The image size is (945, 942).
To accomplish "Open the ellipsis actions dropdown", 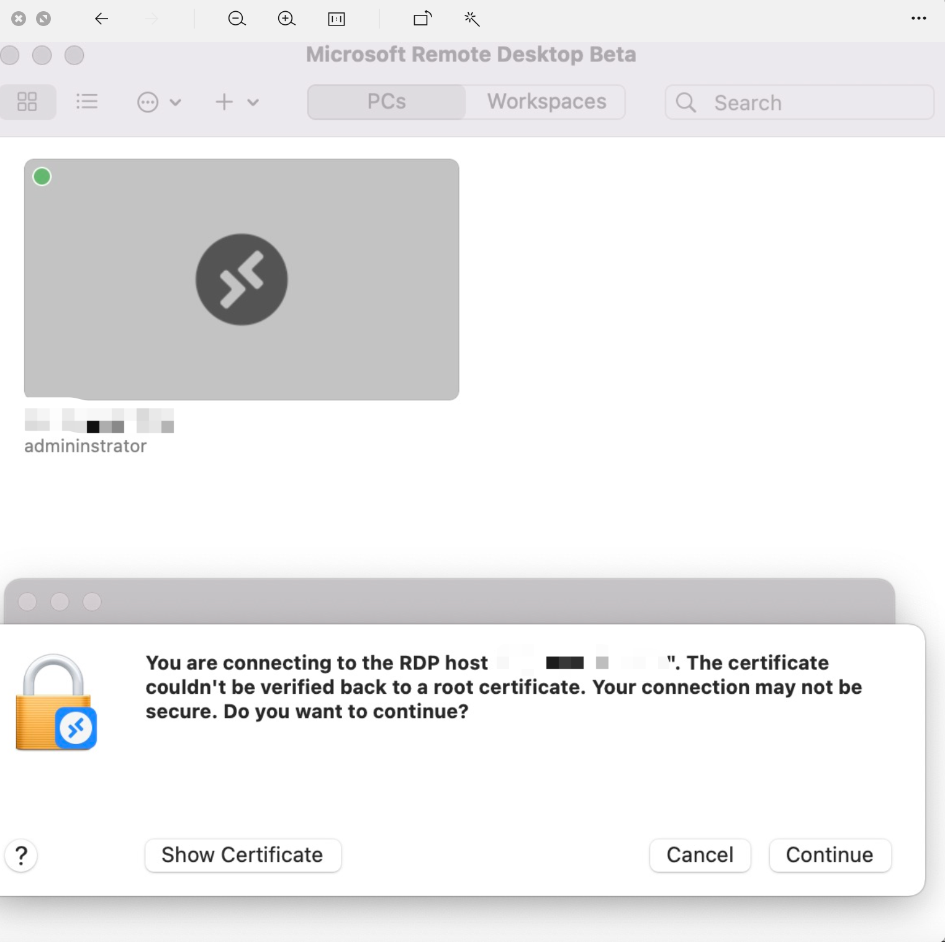I will 158,102.
